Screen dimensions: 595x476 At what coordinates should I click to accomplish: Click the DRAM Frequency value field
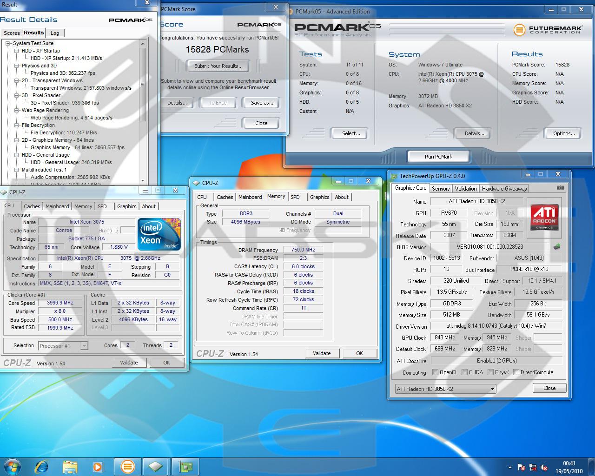tap(303, 250)
